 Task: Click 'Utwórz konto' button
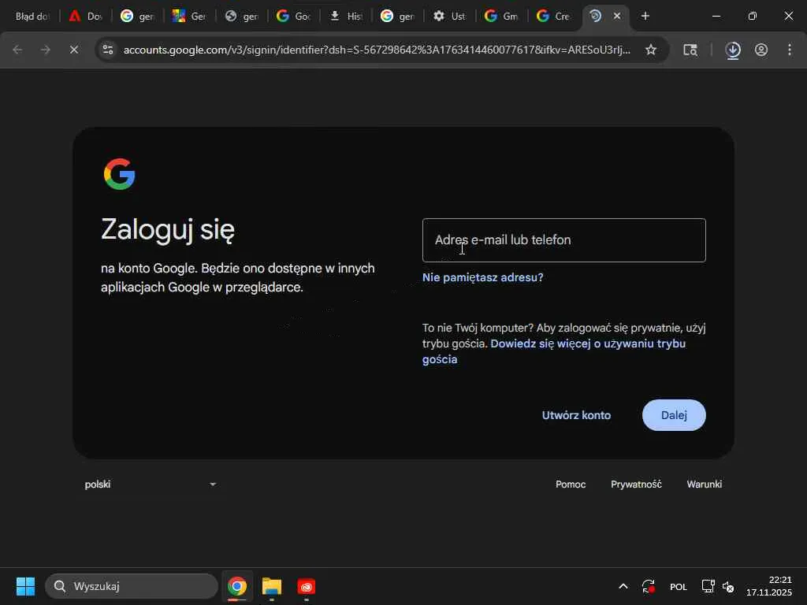point(576,415)
